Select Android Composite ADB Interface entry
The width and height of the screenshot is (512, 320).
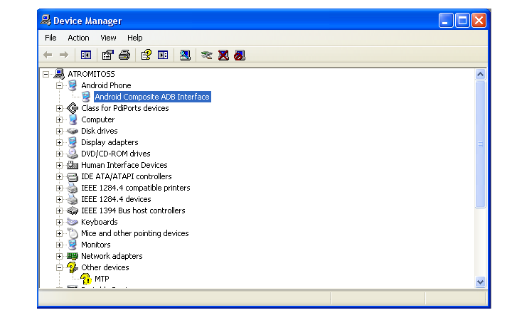pyautogui.click(x=152, y=97)
